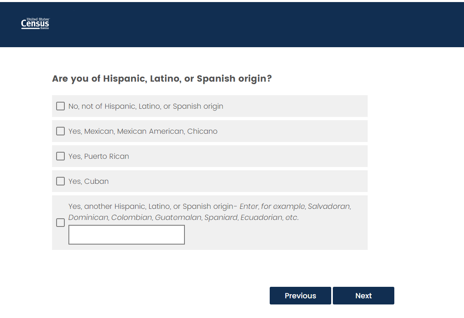The image size is (464, 318).
Task: Click the 'Yes, Mexican, Mexican American' label text
Action: point(143,131)
